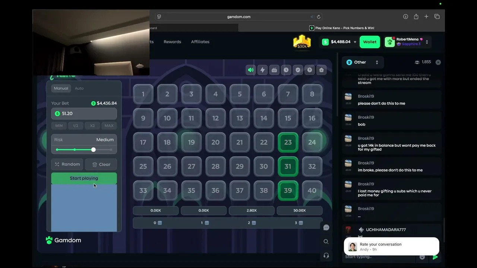Click the Sapphire 3 rank label
This screenshot has height=268, width=477.
[x=411, y=44]
